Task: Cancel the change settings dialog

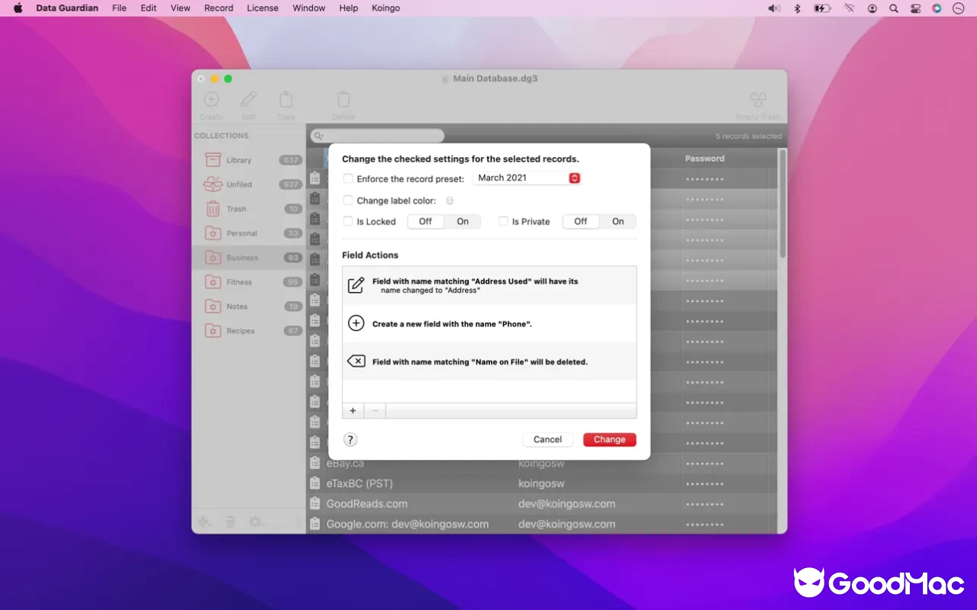Action: click(x=547, y=439)
